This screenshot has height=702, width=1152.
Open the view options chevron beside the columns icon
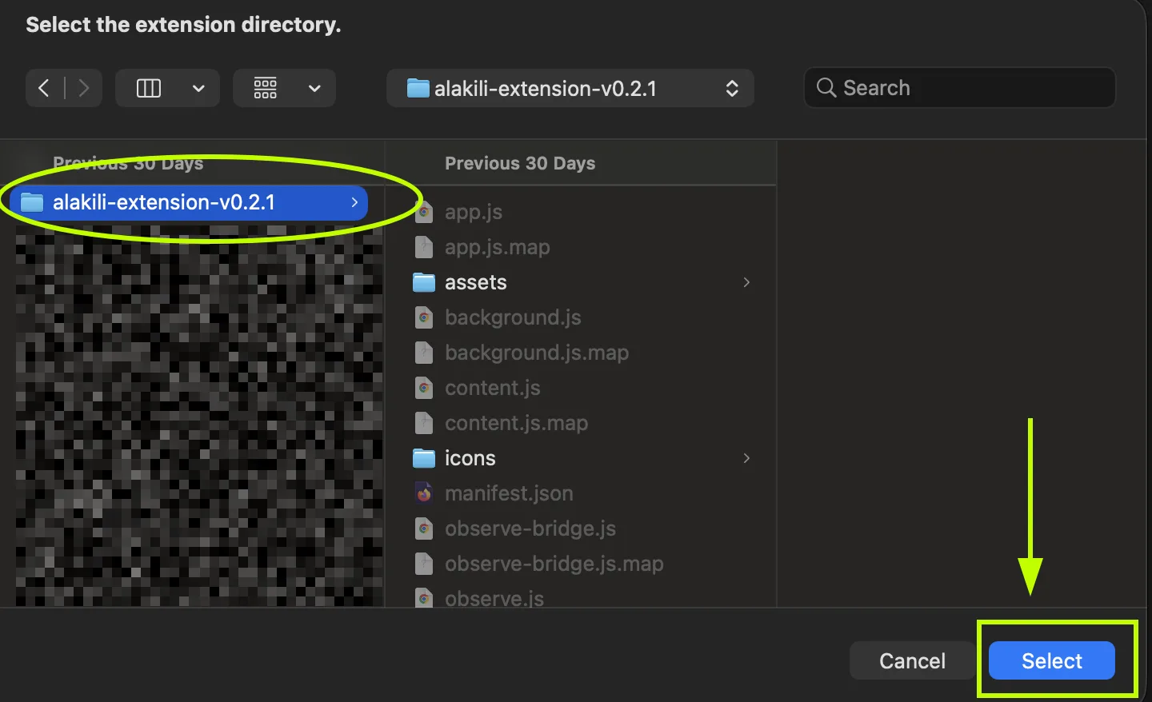click(198, 88)
